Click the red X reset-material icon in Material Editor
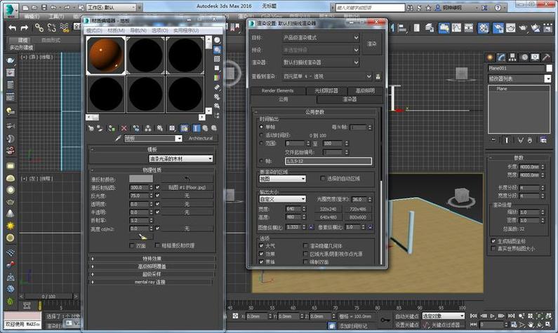 [124, 128]
